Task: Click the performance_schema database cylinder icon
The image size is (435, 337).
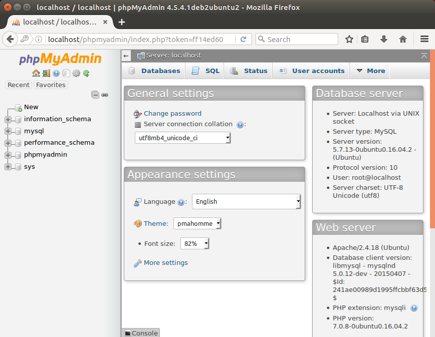Action: (18, 143)
